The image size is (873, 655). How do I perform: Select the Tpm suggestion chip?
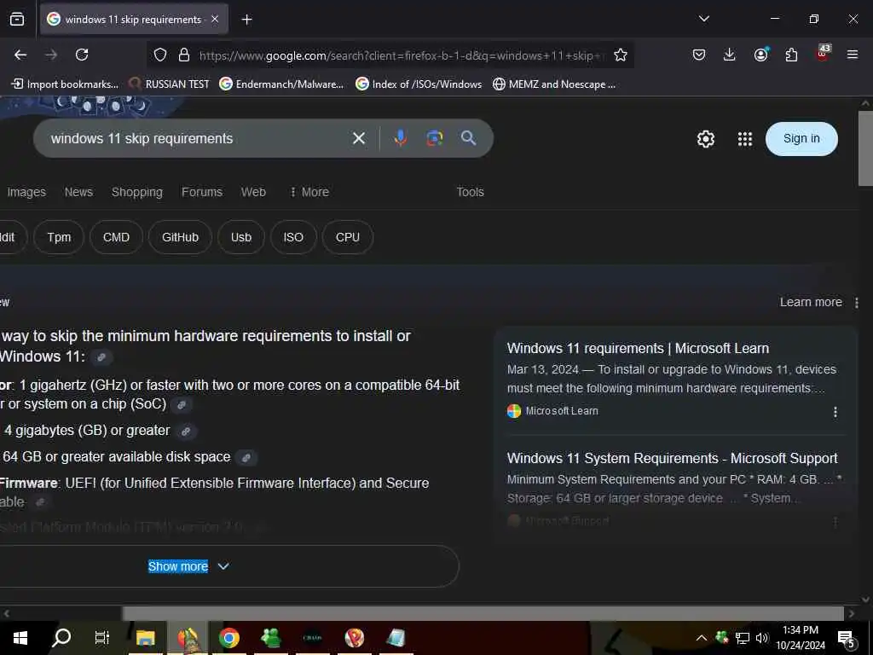[59, 237]
